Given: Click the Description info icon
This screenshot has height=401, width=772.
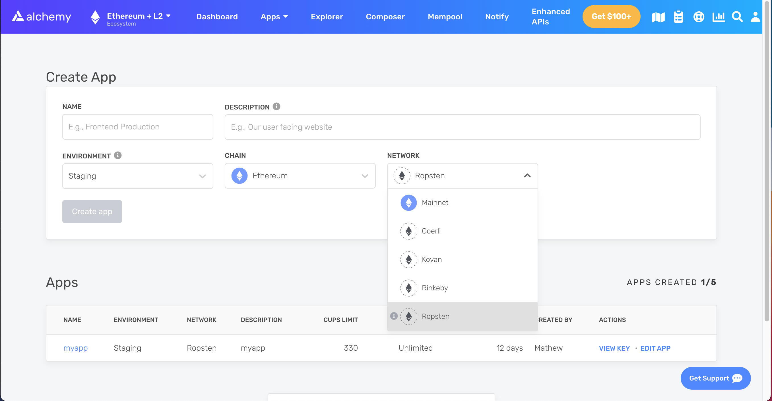Looking at the screenshot, I should point(276,106).
